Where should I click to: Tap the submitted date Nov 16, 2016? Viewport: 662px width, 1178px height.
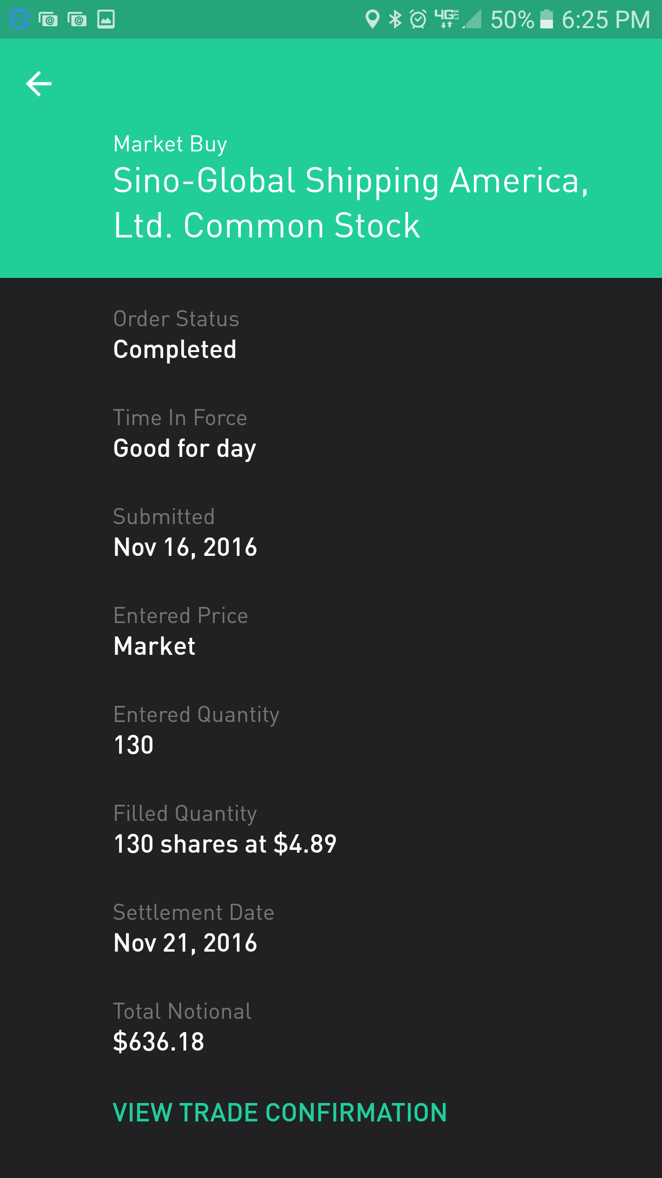185,547
